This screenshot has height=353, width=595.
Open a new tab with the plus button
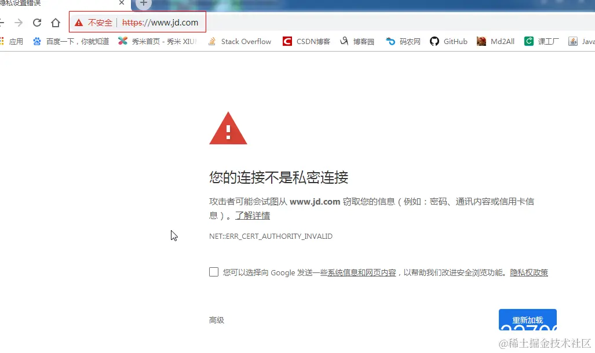(143, 4)
